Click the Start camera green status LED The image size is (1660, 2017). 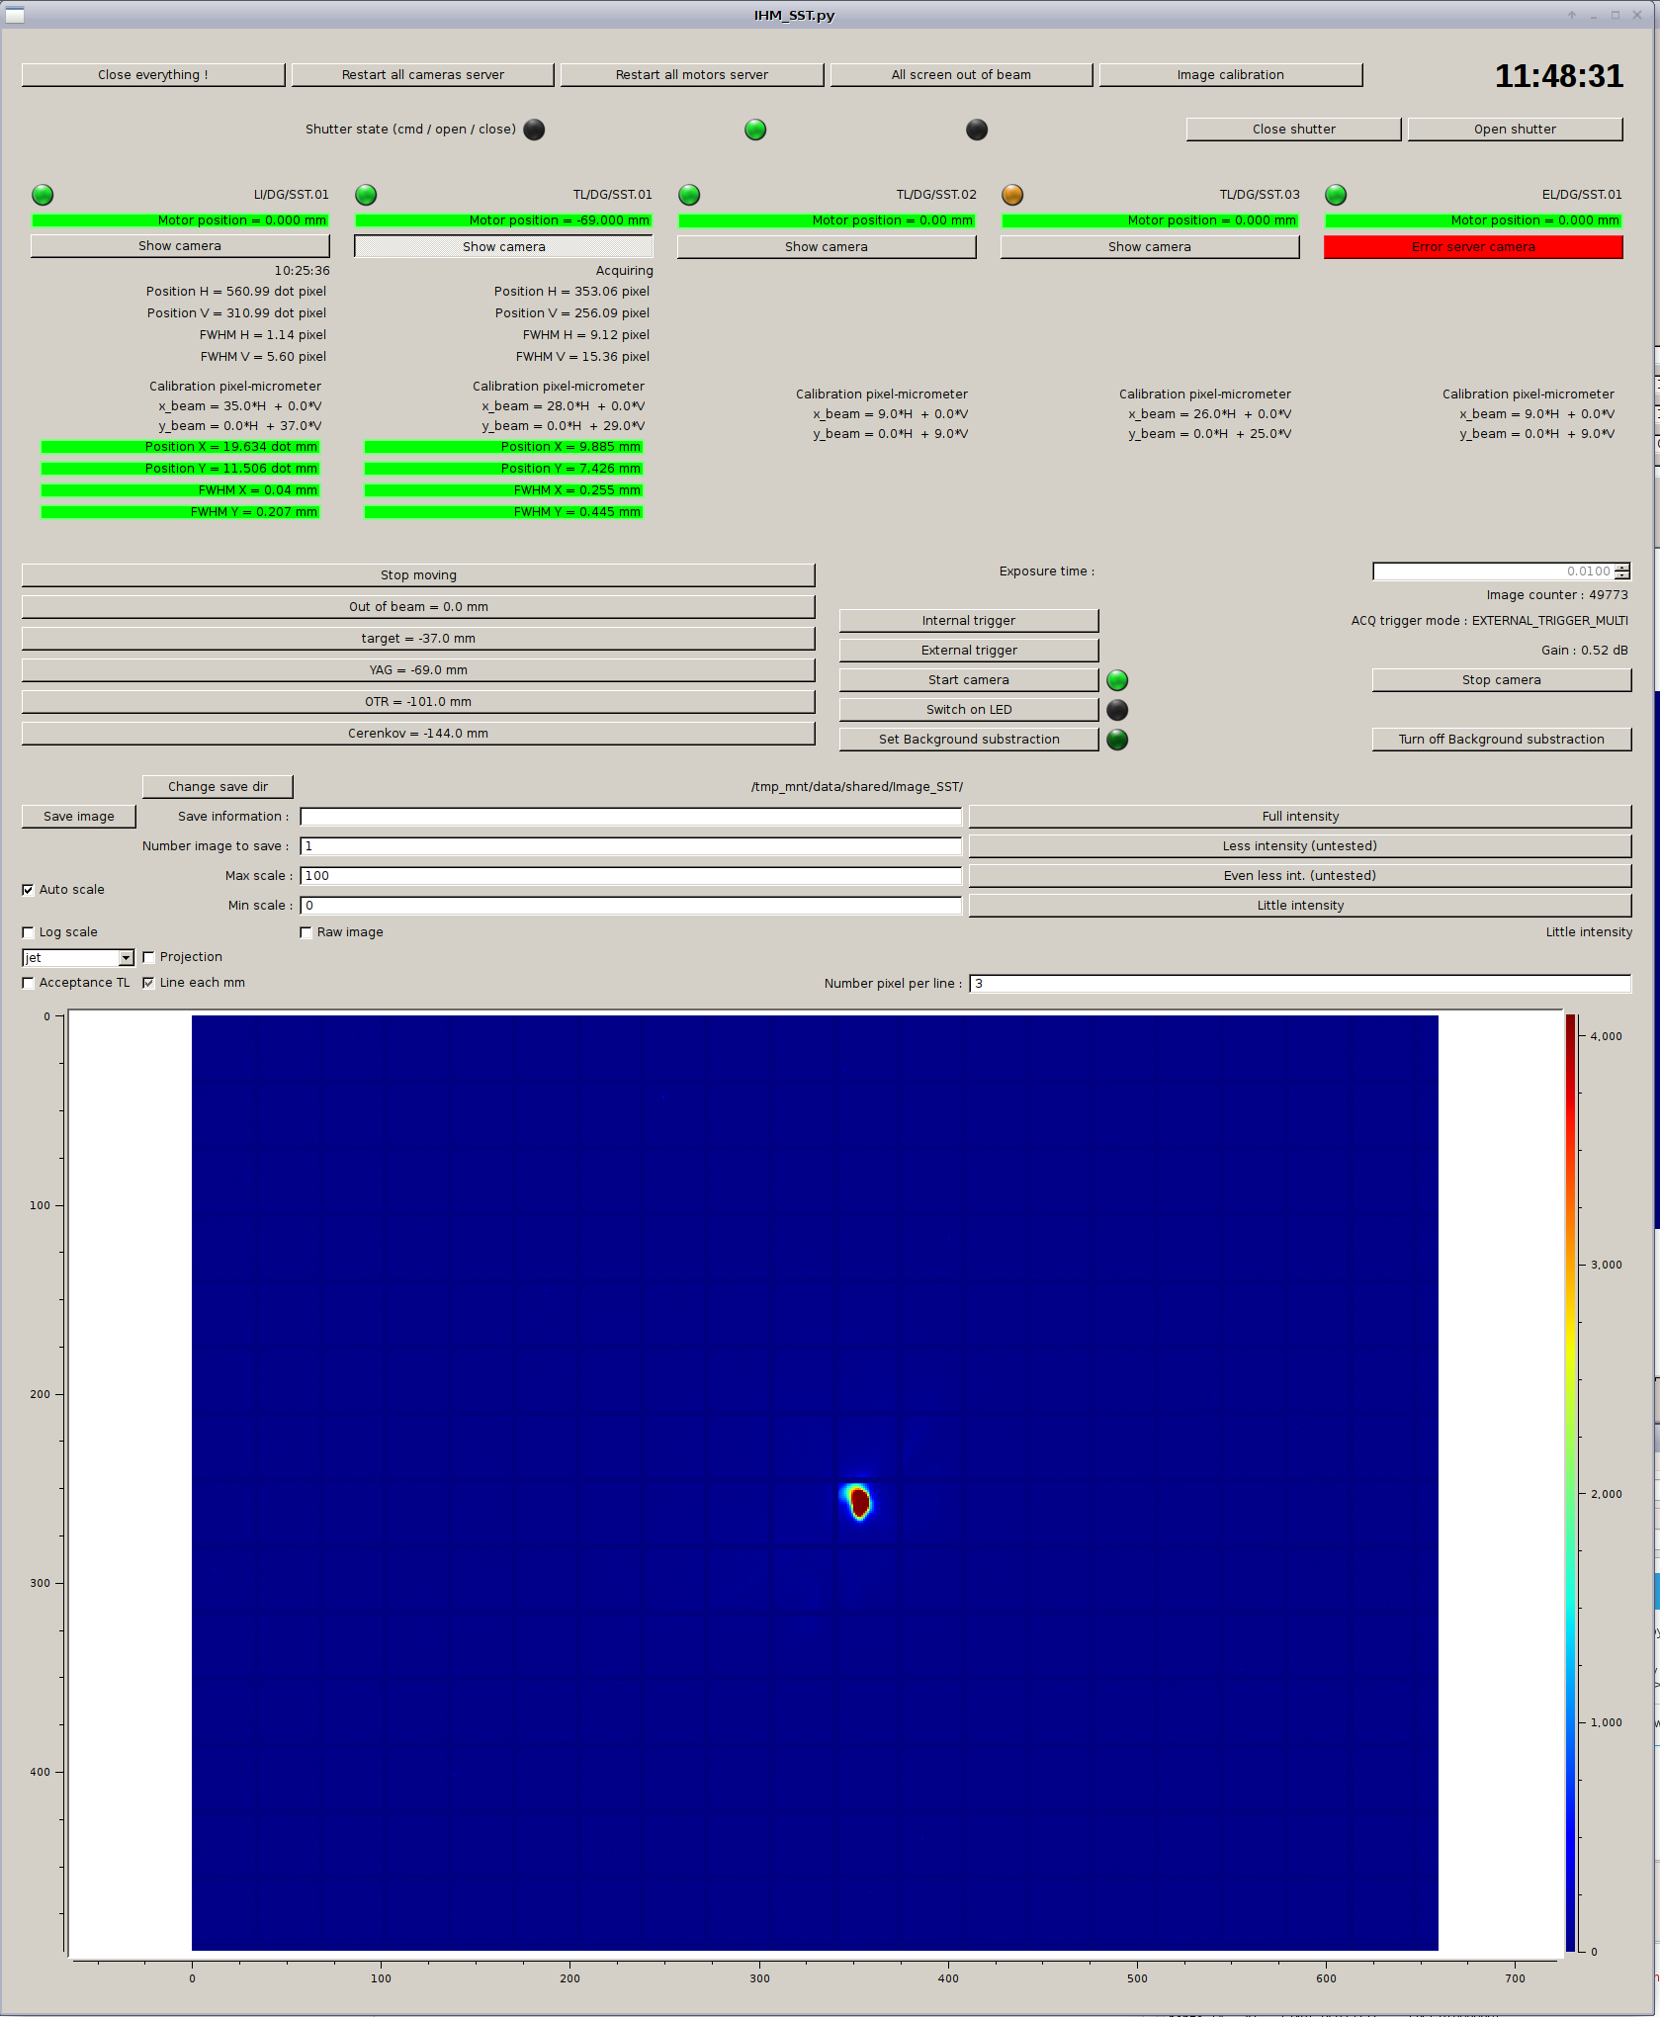point(1117,680)
